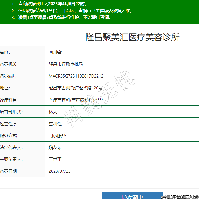Click the 备案日期 row label

click(x=9, y=171)
